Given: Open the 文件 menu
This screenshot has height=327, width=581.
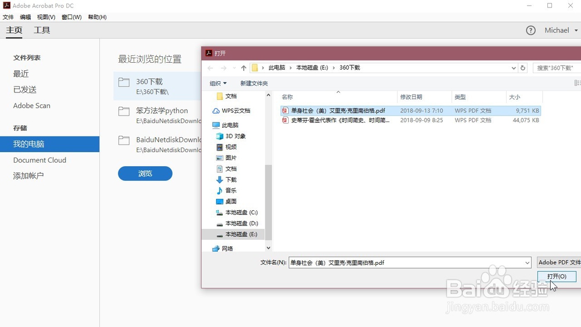Looking at the screenshot, I should coord(8,17).
